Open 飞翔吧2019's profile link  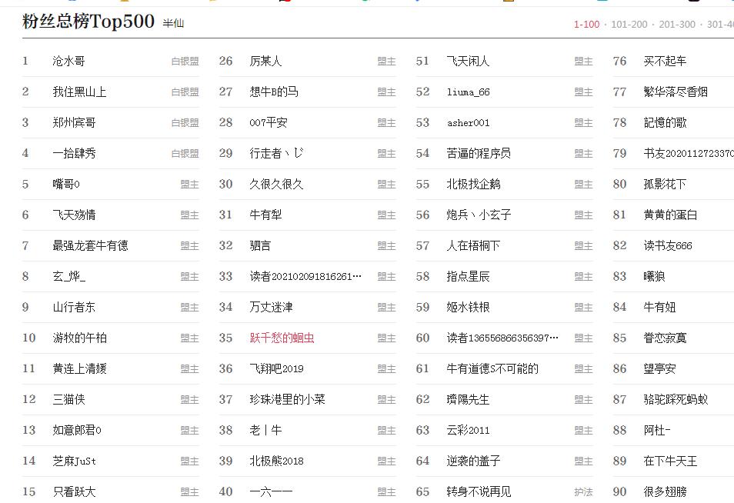pyautogui.click(x=276, y=369)
